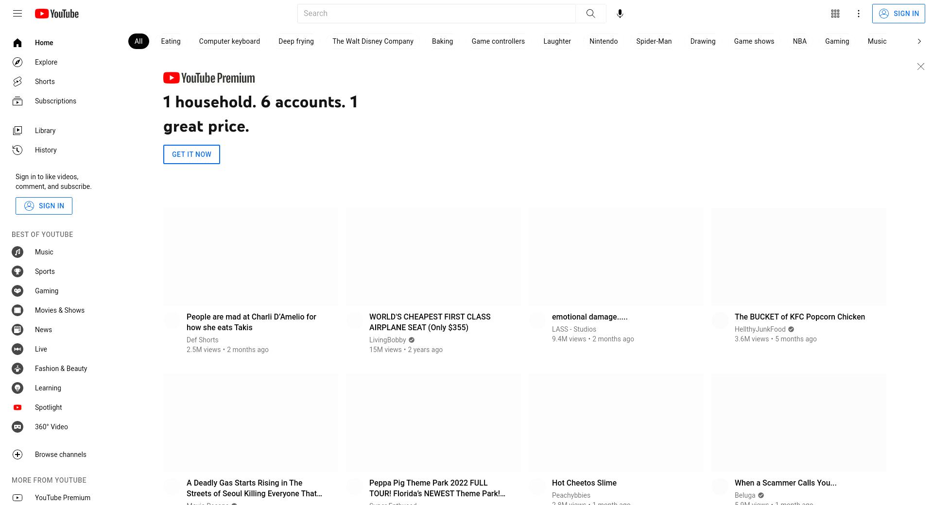Viewport: 933px width, 505px height.
Task: Select the Spider-Man chip
Action: pos(654,41)
